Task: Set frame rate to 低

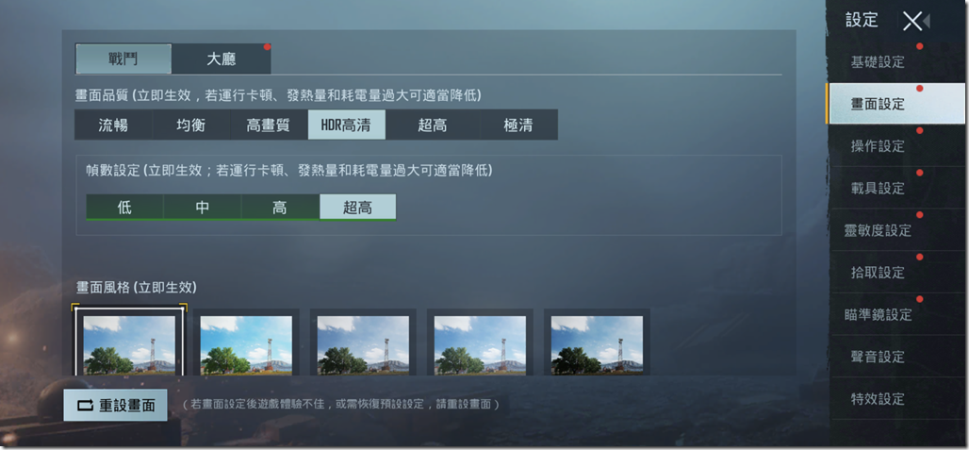Action: click(124, 207)
